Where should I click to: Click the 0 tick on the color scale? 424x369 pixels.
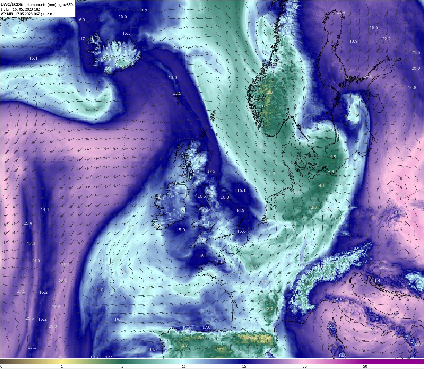[x=1, y=367]
